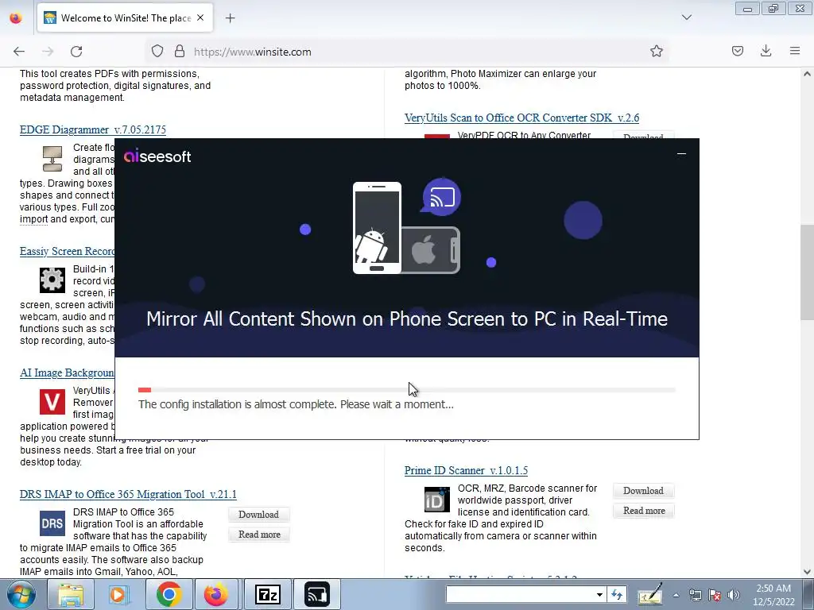This screenshot has height=610, width=814.
Task: Reload the WinSite page
Action: pos(76,52)
